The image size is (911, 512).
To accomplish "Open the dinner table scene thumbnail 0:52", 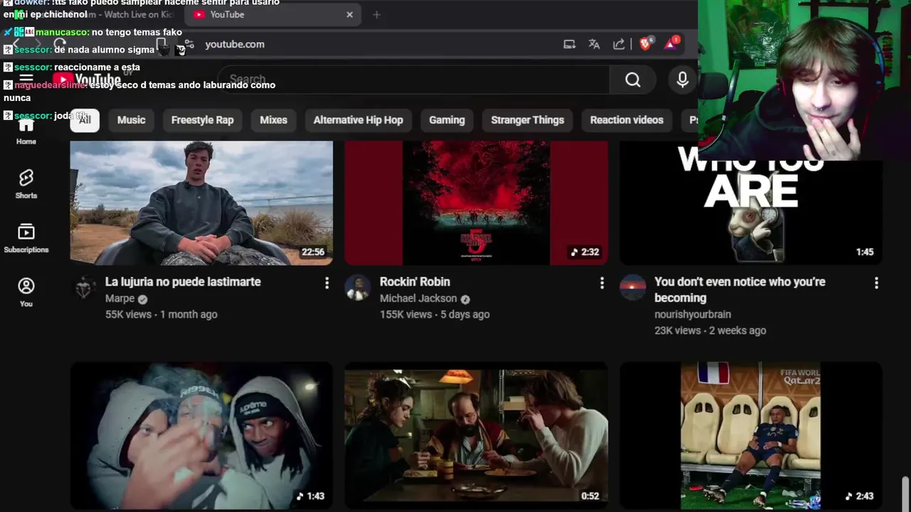I will point(476,436).
